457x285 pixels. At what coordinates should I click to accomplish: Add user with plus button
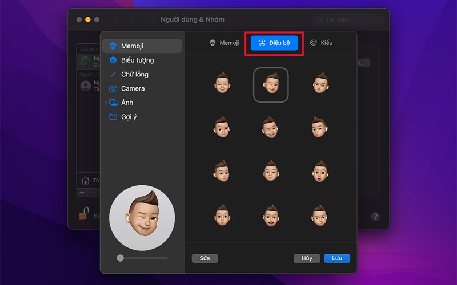pos(82,192)
